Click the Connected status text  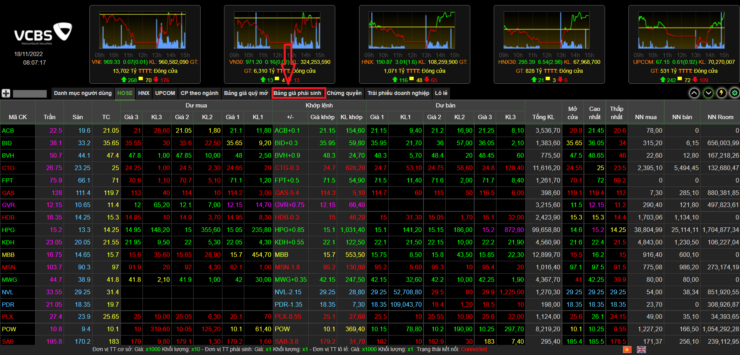[x=474, y=350]
